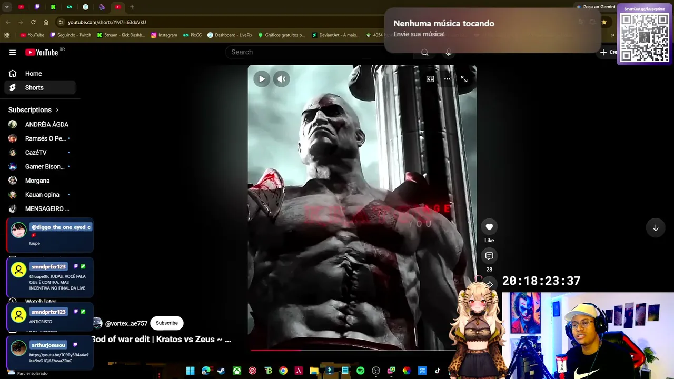The image size is (674, 379).
Task: Open the Xbox app in taskbar
Action: click(237, 371)
